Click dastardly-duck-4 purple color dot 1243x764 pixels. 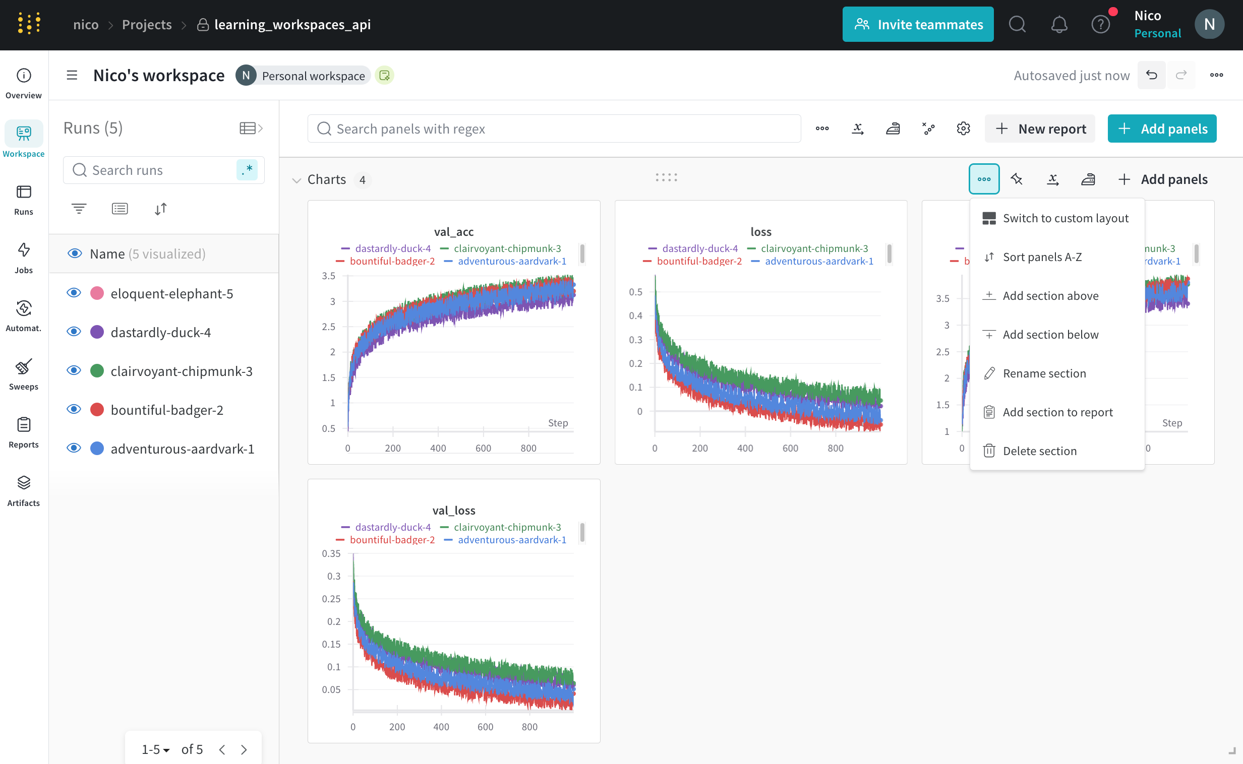pyautogui.click(x=97, y=332)
